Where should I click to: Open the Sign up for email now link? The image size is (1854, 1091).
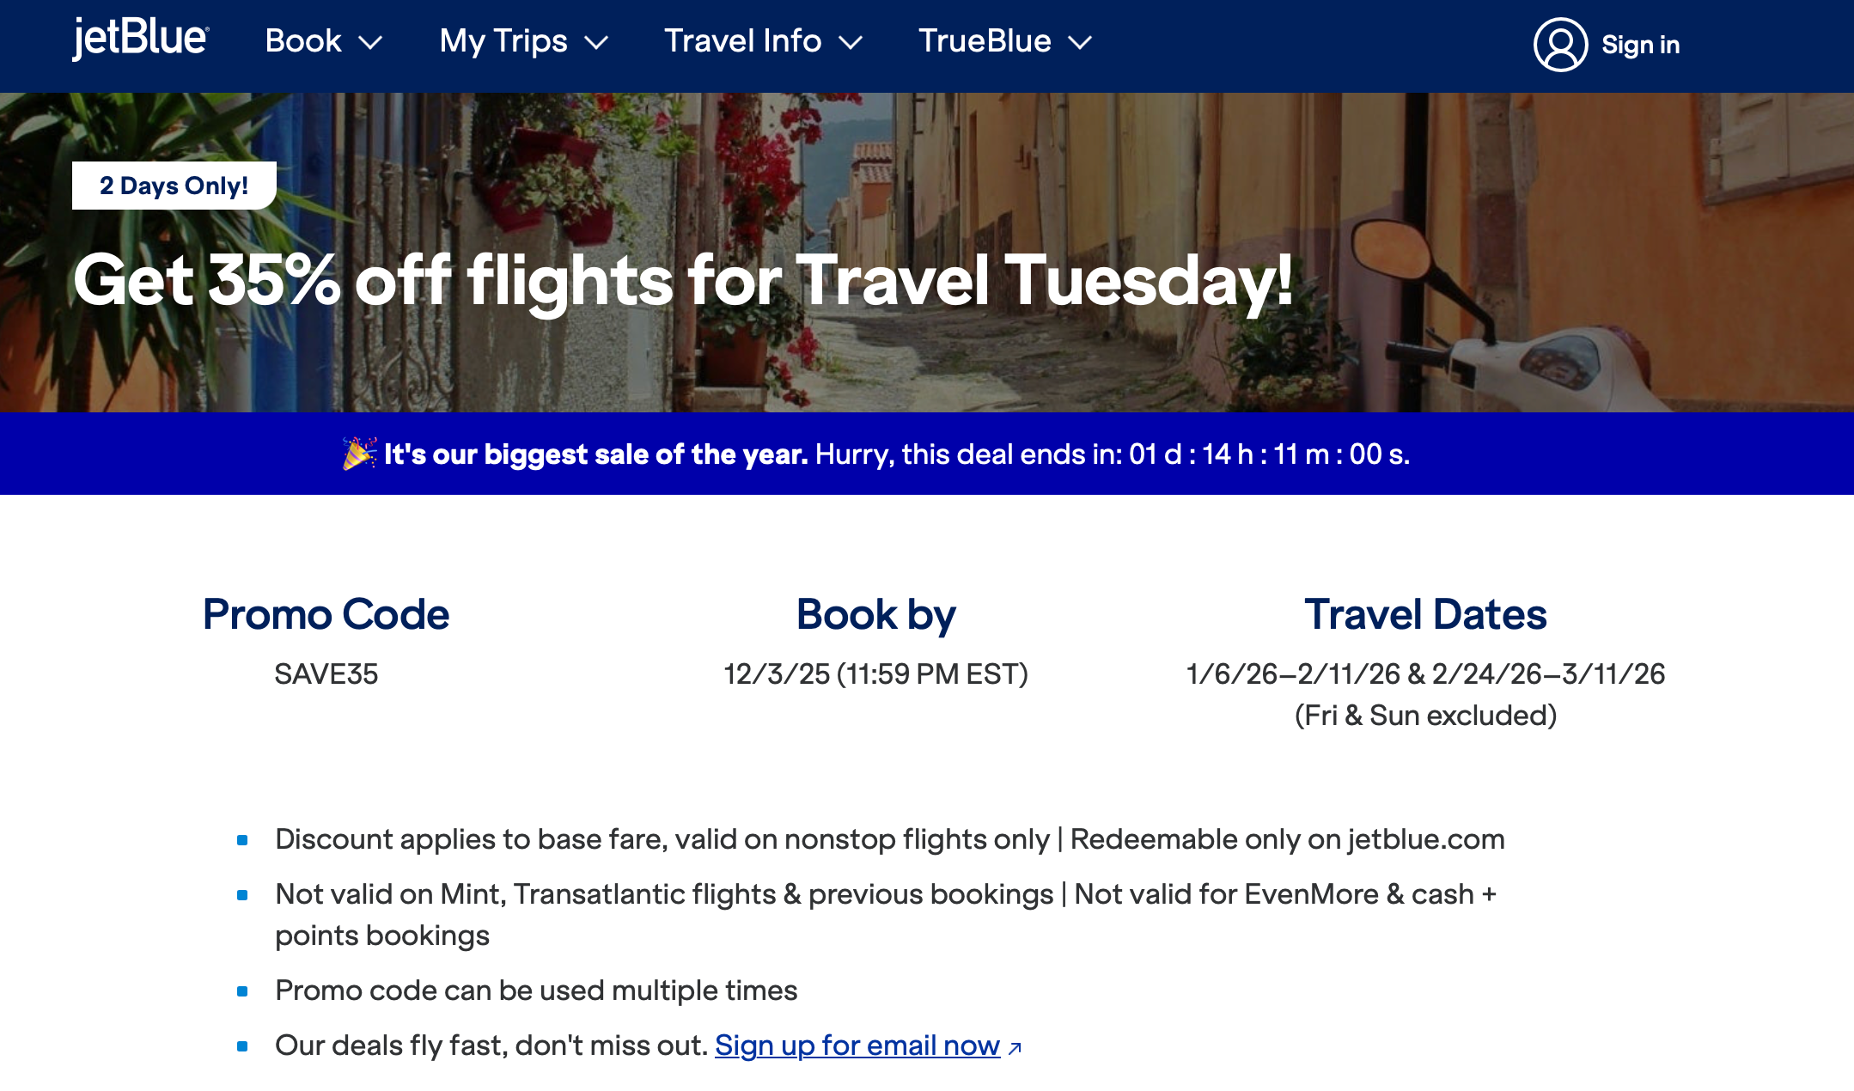[x=857, y=1046]
